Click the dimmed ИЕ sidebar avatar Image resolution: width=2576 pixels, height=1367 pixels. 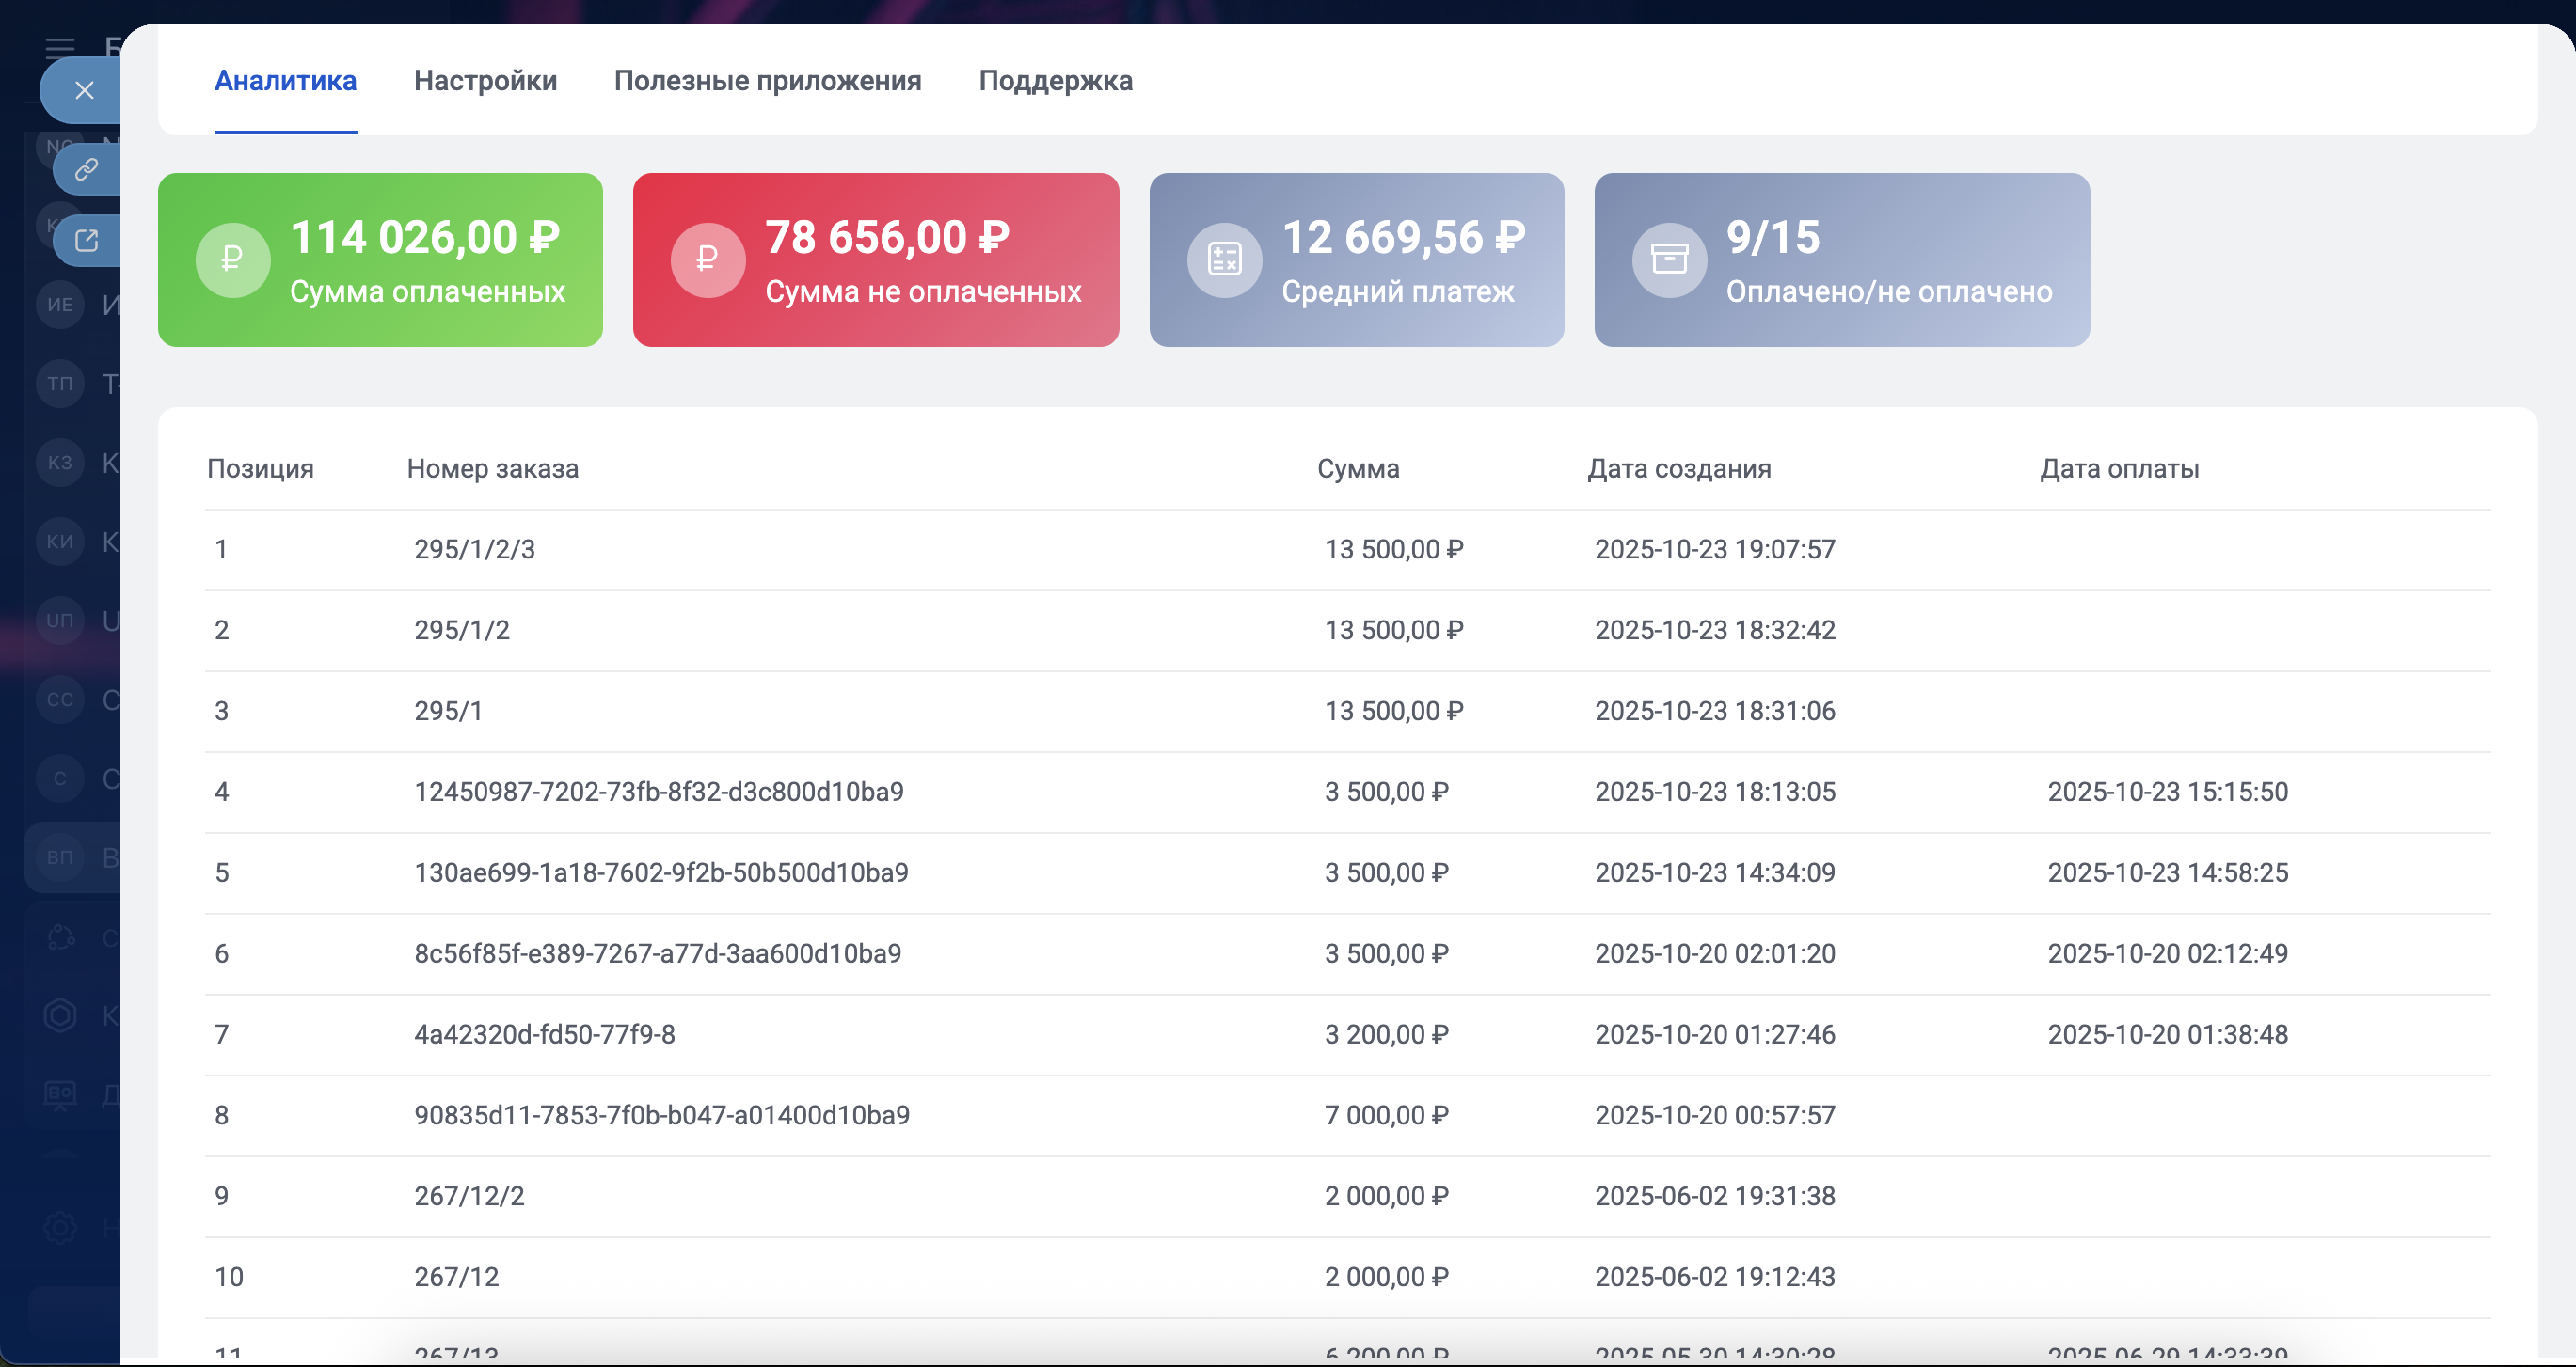coord(60,304)
